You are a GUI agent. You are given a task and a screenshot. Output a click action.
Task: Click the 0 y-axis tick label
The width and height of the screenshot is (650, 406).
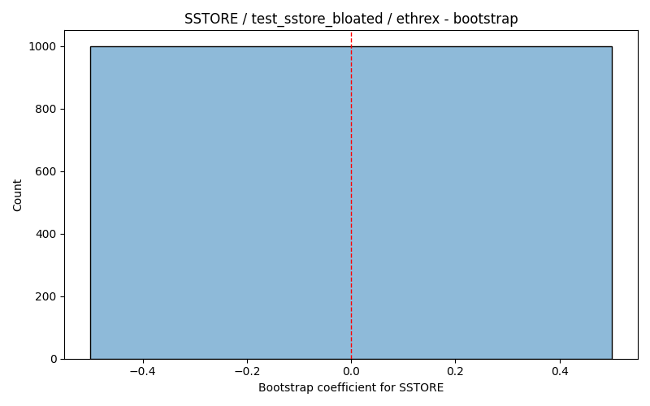pos(54,359)
